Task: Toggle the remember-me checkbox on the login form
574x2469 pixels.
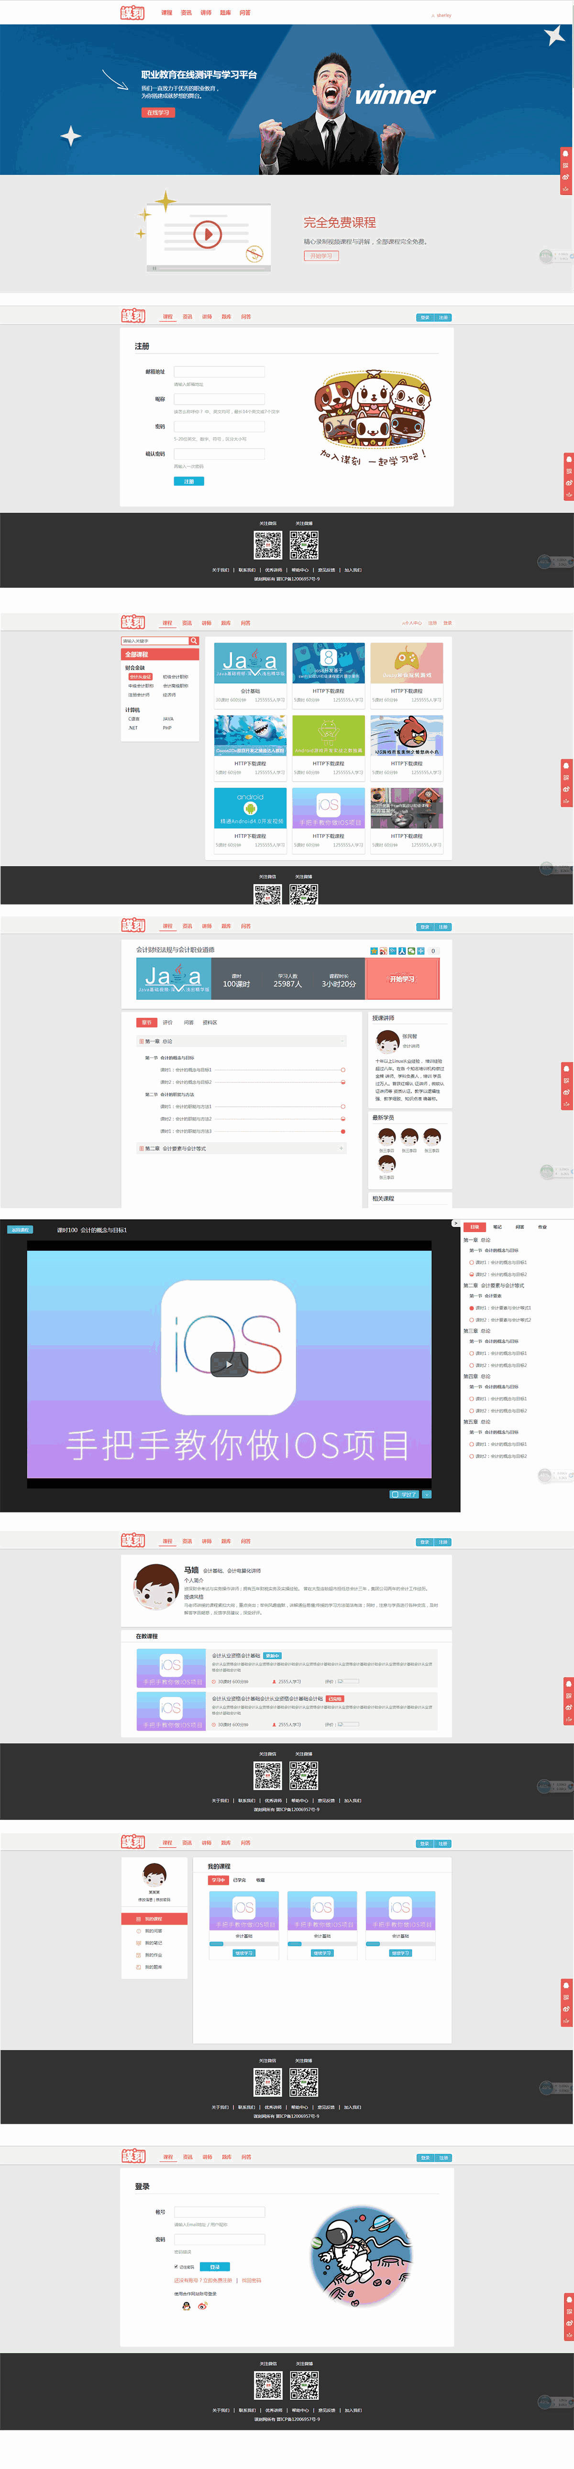Action: pos(177,2267)
